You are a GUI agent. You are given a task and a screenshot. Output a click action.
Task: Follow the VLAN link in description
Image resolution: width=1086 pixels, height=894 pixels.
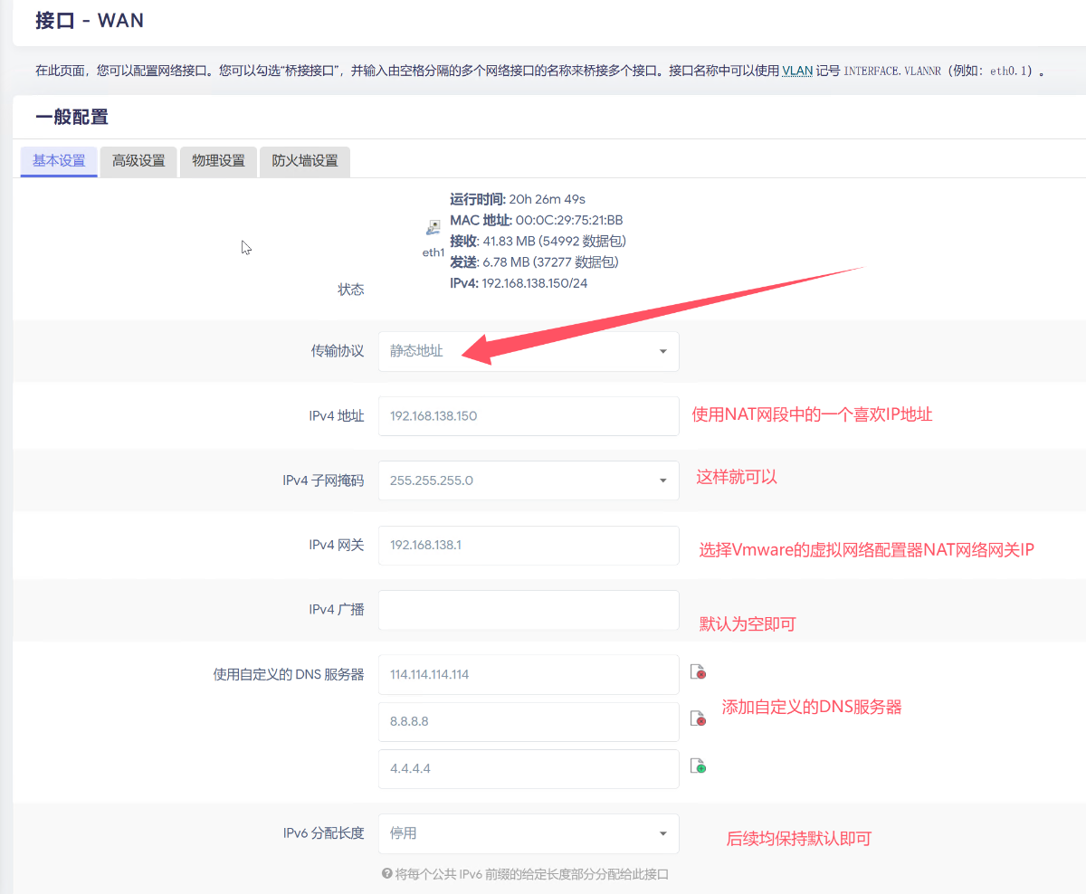point(797,70)
